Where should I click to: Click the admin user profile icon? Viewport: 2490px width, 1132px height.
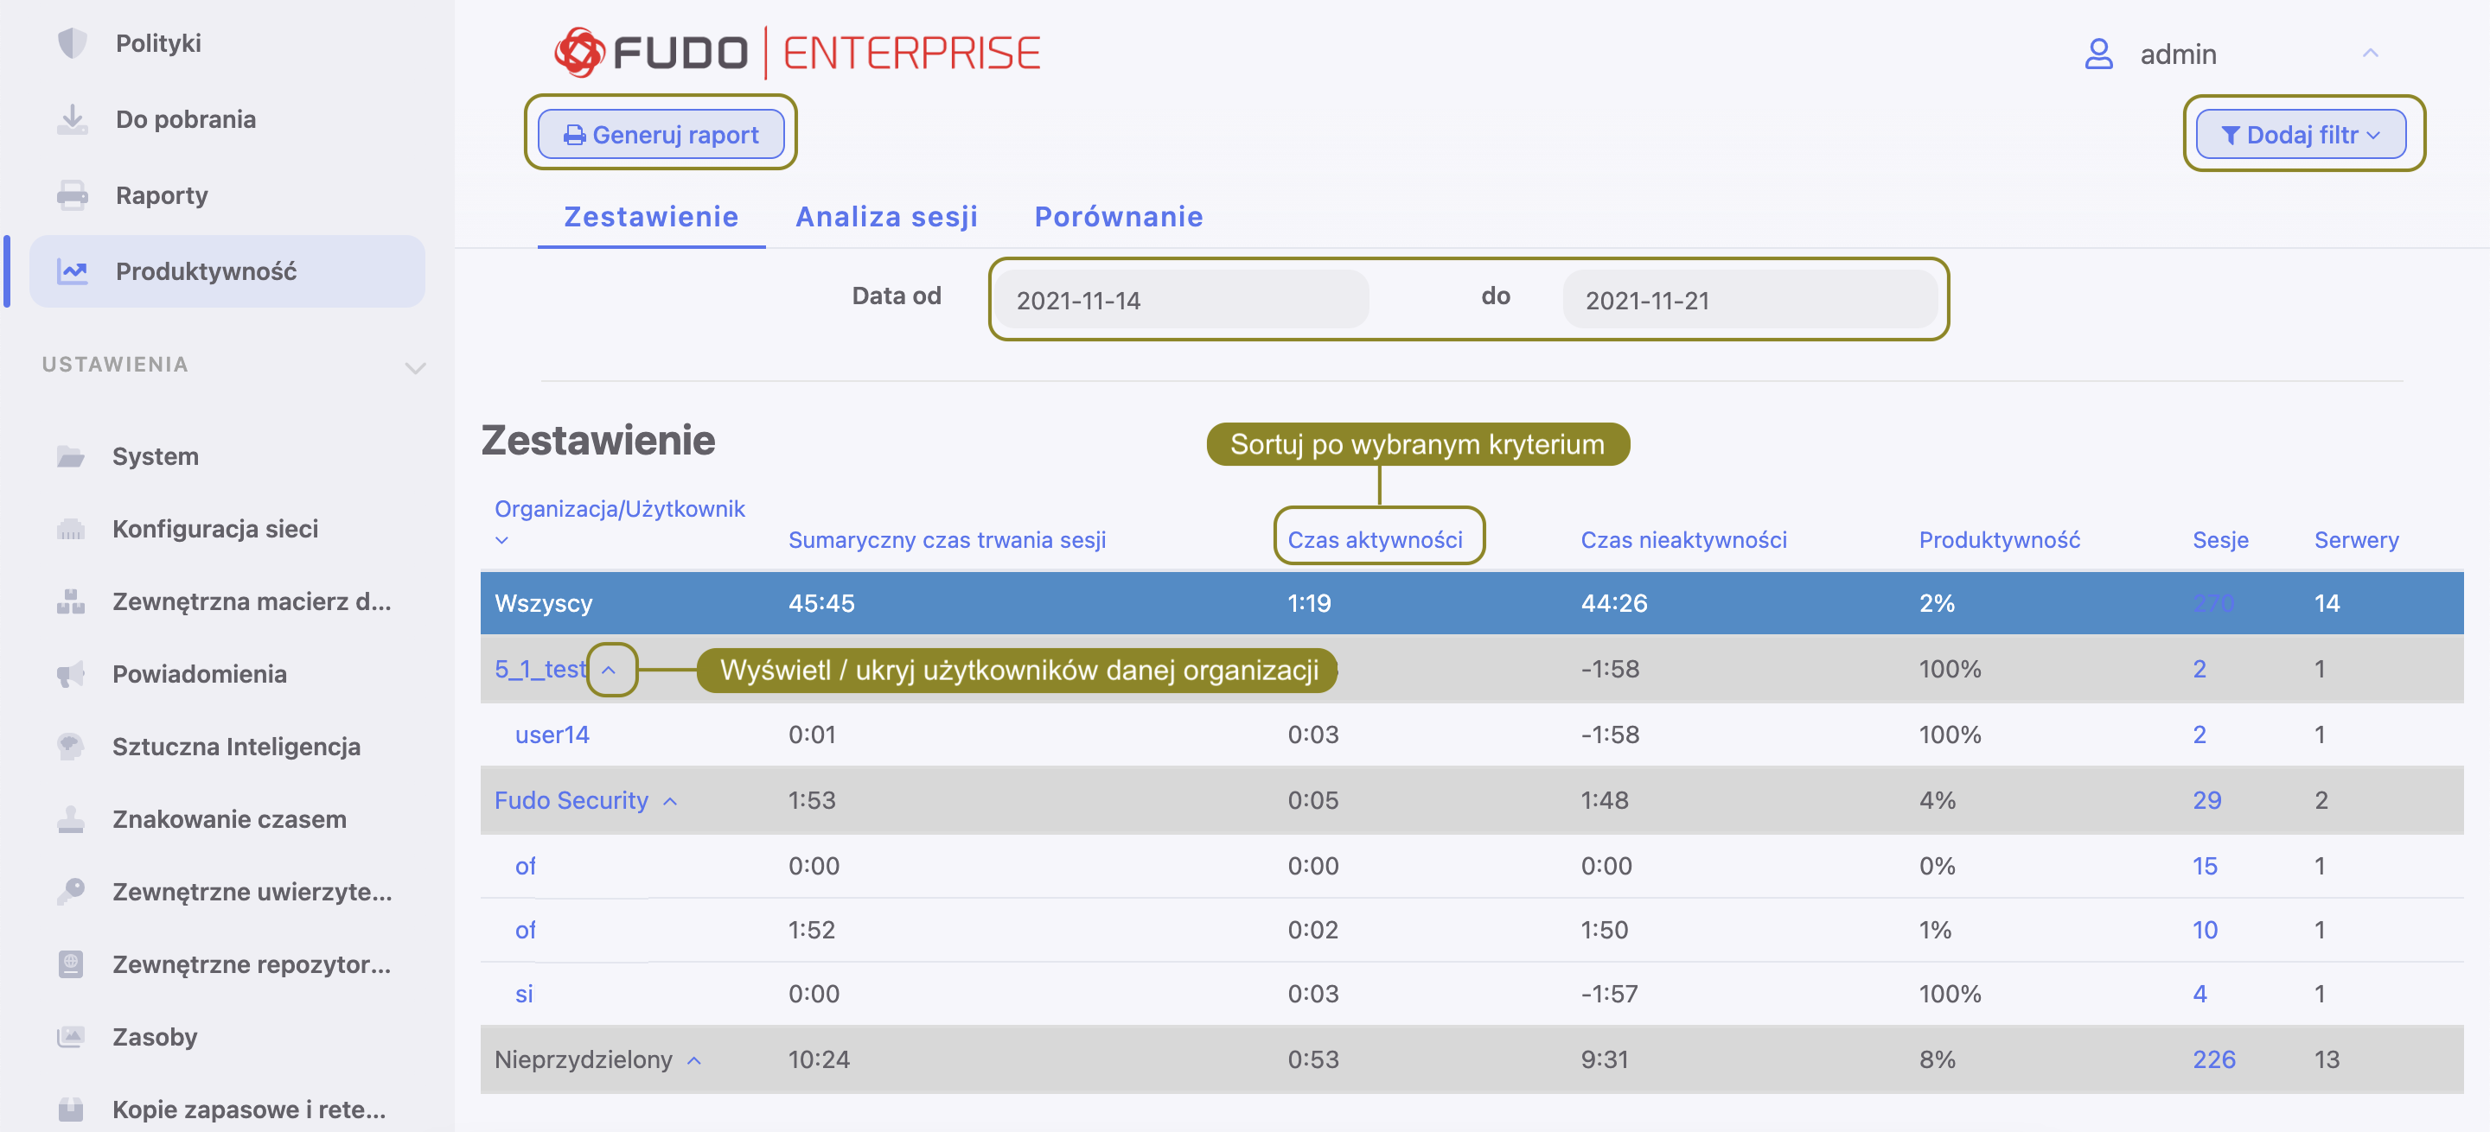[2097, 53]
